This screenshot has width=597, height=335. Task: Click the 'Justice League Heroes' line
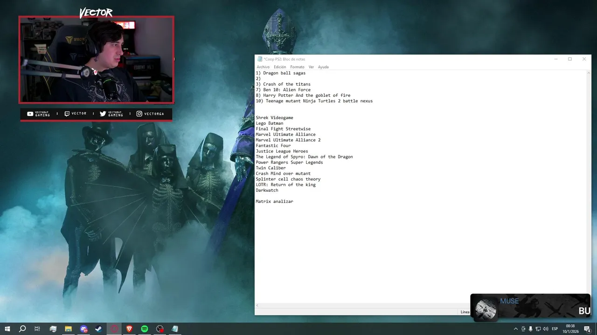[x=282, y=151]
